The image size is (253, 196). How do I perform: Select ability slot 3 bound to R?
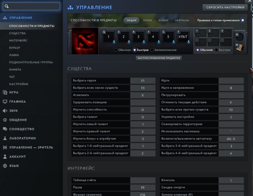click(138, 37)
